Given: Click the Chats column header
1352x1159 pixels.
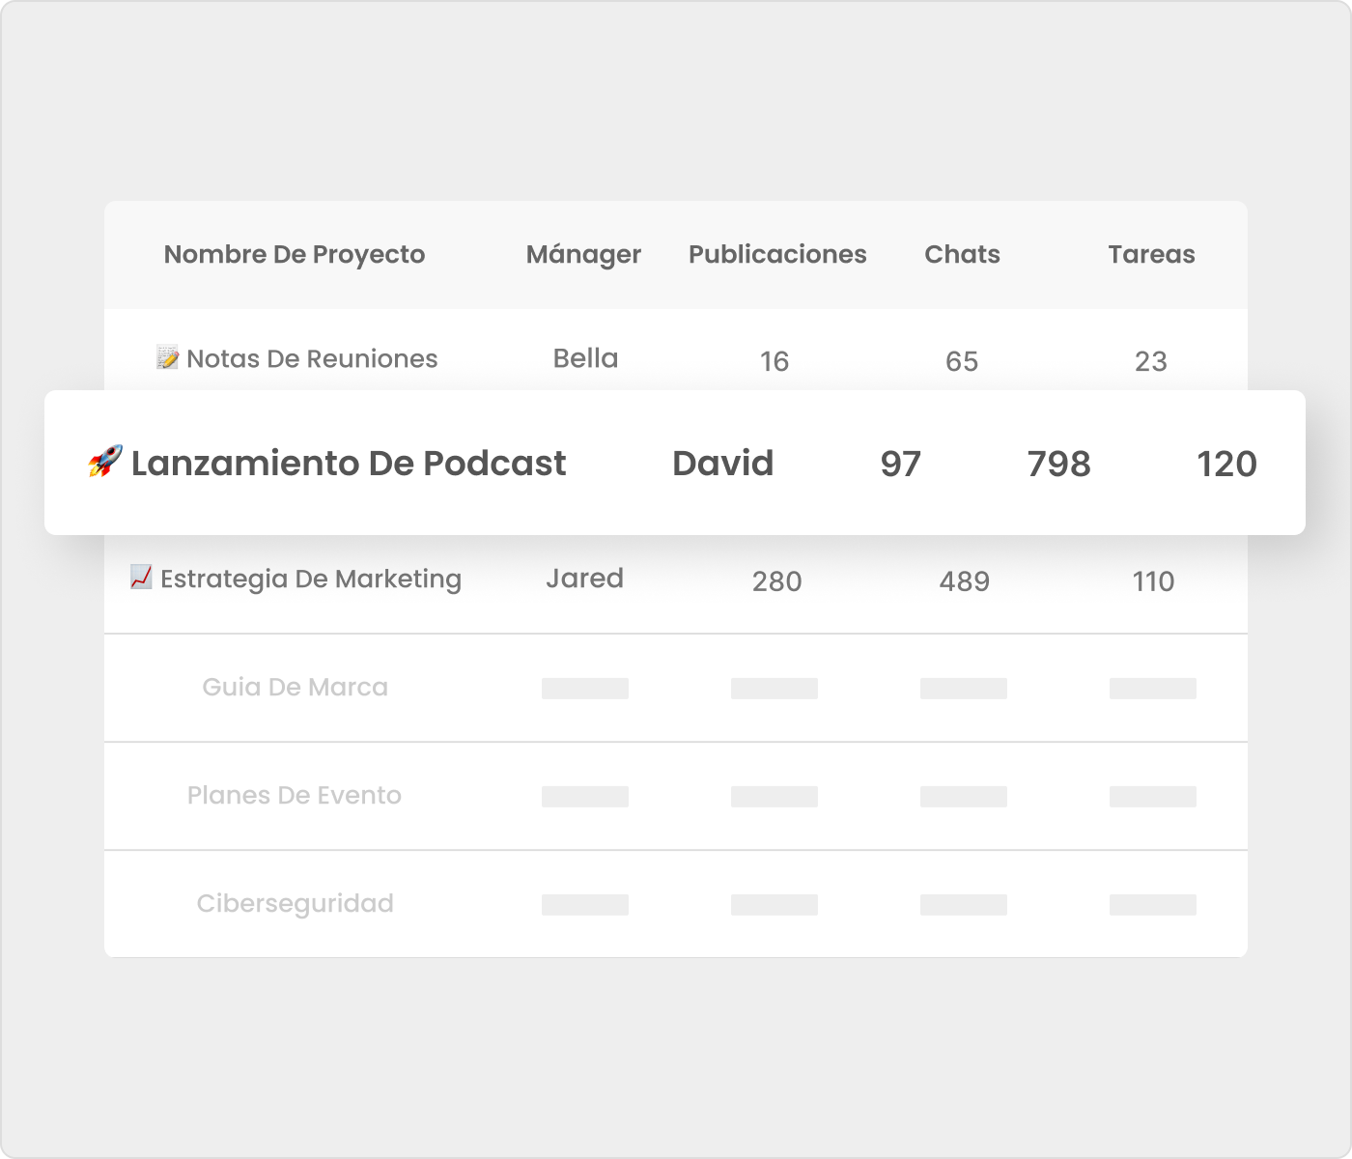Looking at the screenshot, I should [962, 254].
